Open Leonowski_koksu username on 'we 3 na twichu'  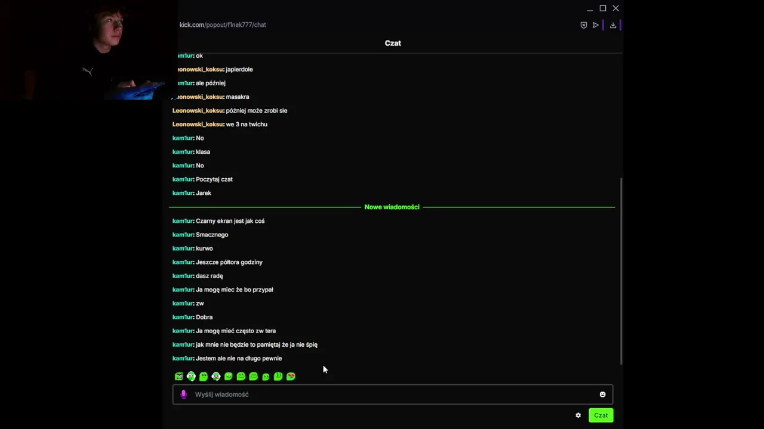pos(198,125)
